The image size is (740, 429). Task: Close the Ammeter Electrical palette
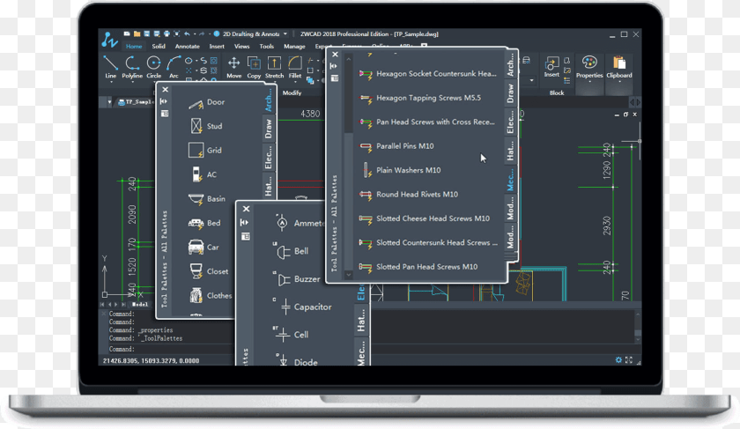point(246,209)
